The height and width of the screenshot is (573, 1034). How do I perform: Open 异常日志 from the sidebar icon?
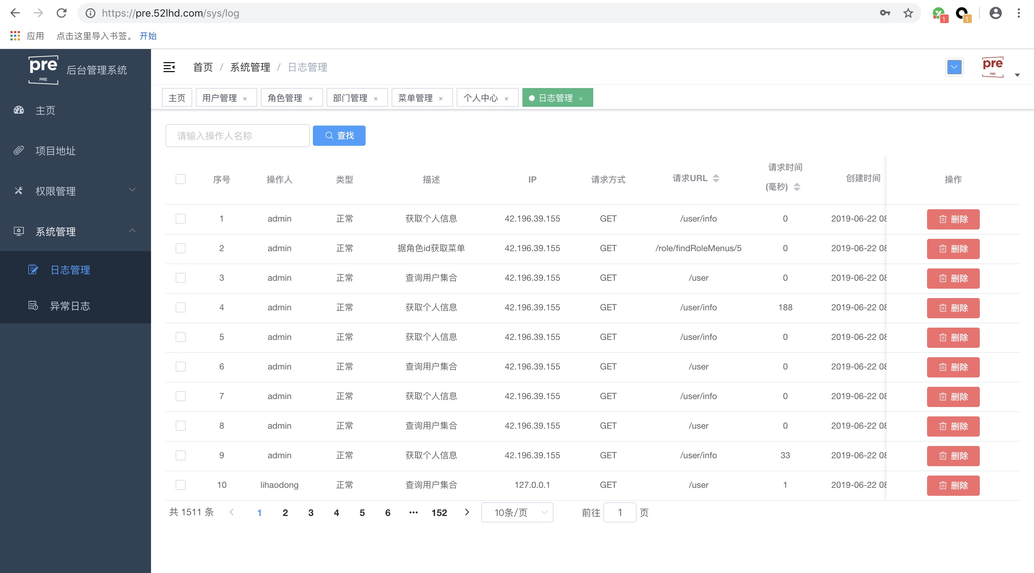[33, 306]
